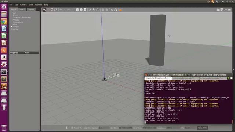
Task: Launch Chrome from launcher
Action: point(4,22)
